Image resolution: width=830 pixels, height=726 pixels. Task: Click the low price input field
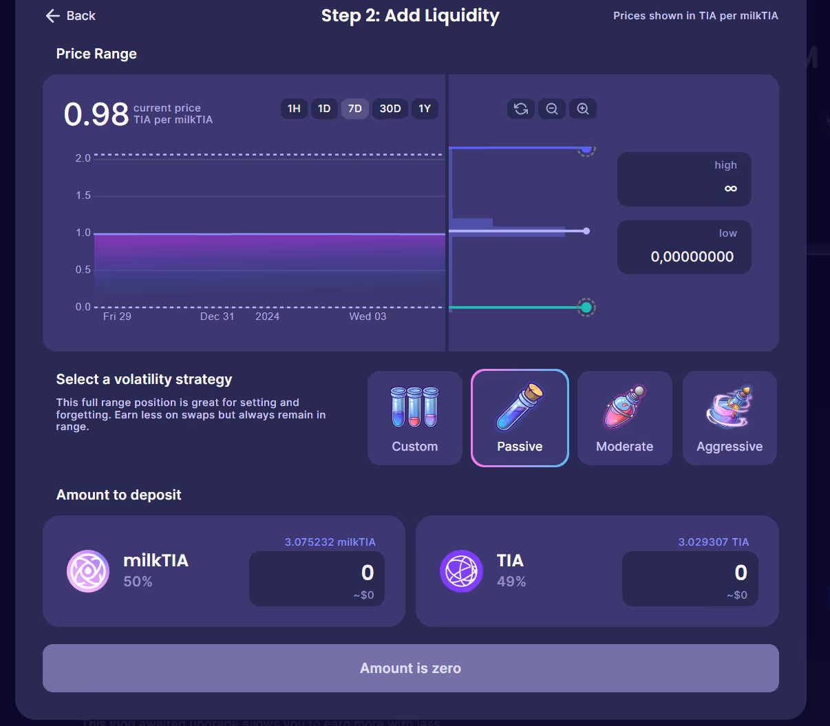point(684,257)
